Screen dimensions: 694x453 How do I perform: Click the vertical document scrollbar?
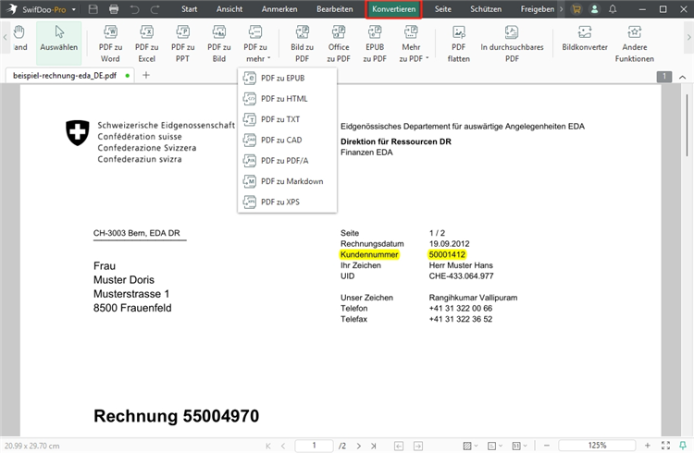(x=687, y=125)
